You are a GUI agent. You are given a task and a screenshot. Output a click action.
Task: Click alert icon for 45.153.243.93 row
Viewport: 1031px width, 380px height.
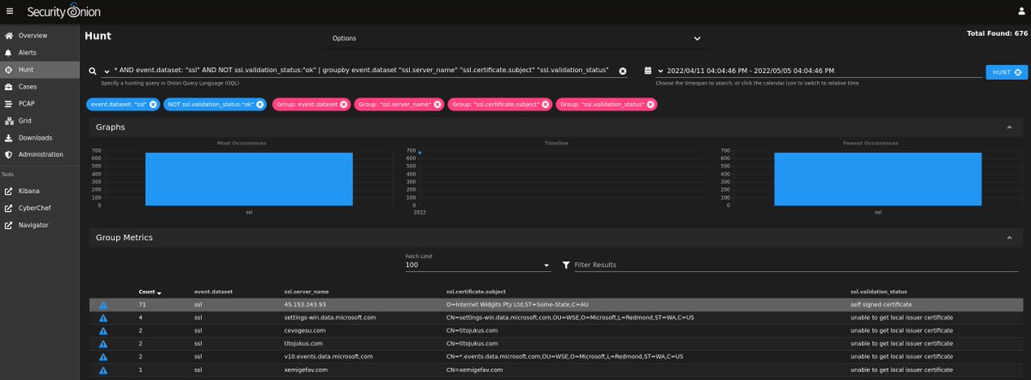pos(103,305)
